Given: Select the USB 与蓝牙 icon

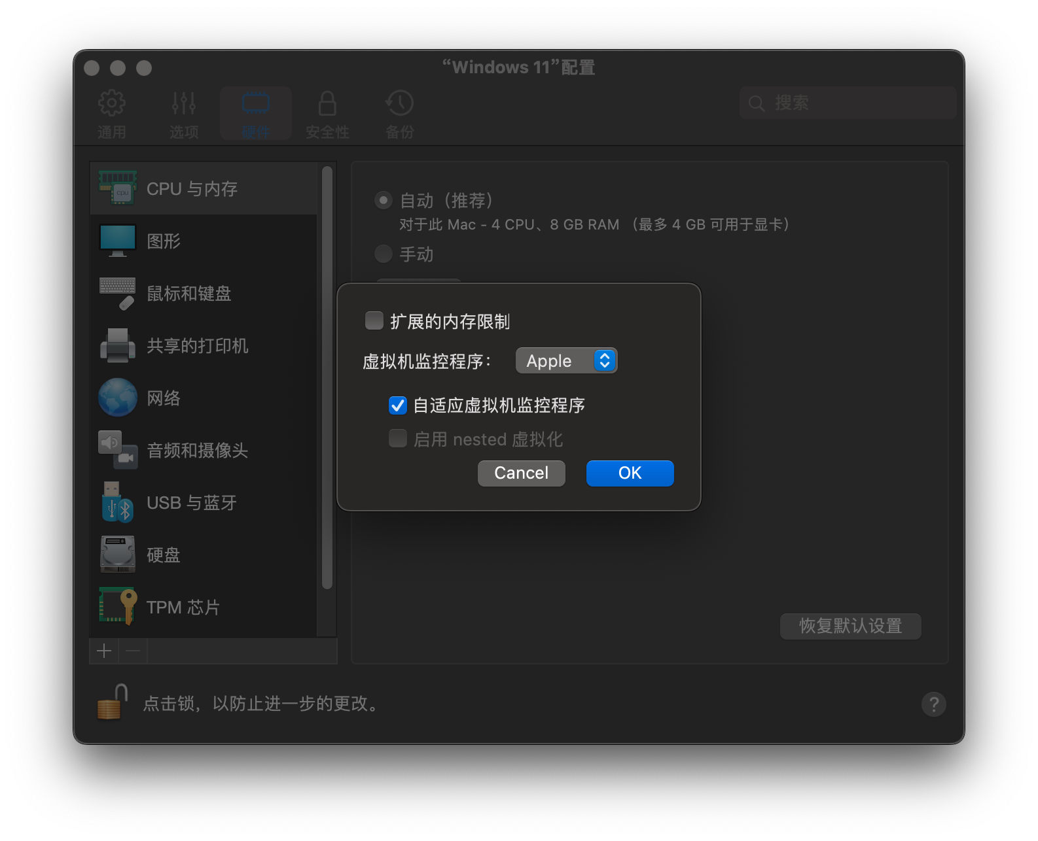Looking at the screenshot, I should [x=118, y=502].
